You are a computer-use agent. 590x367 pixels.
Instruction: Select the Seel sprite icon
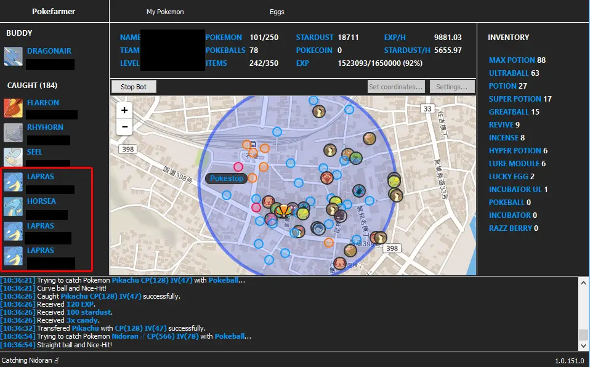tap(13, 157)
